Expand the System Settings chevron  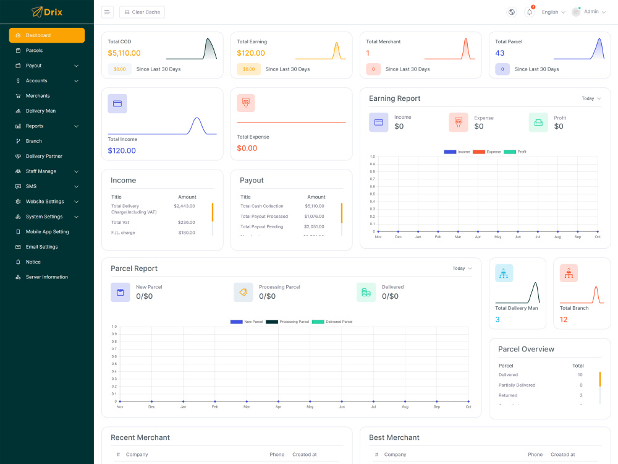click(x=77, y=217)
